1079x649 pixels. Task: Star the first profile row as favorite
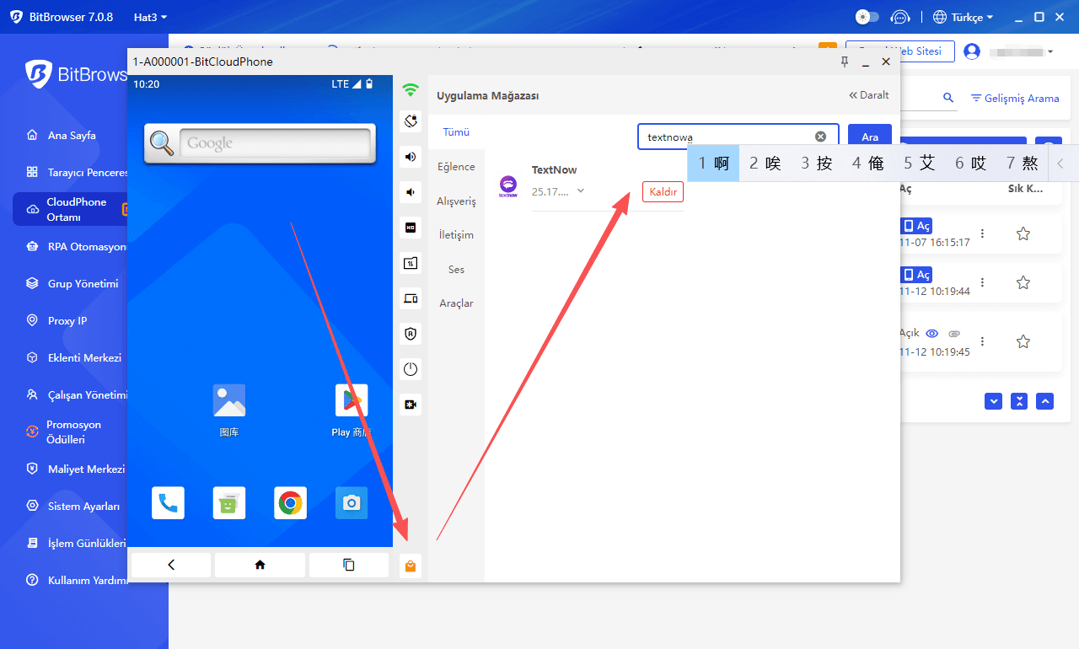(x=1023, y=233)
